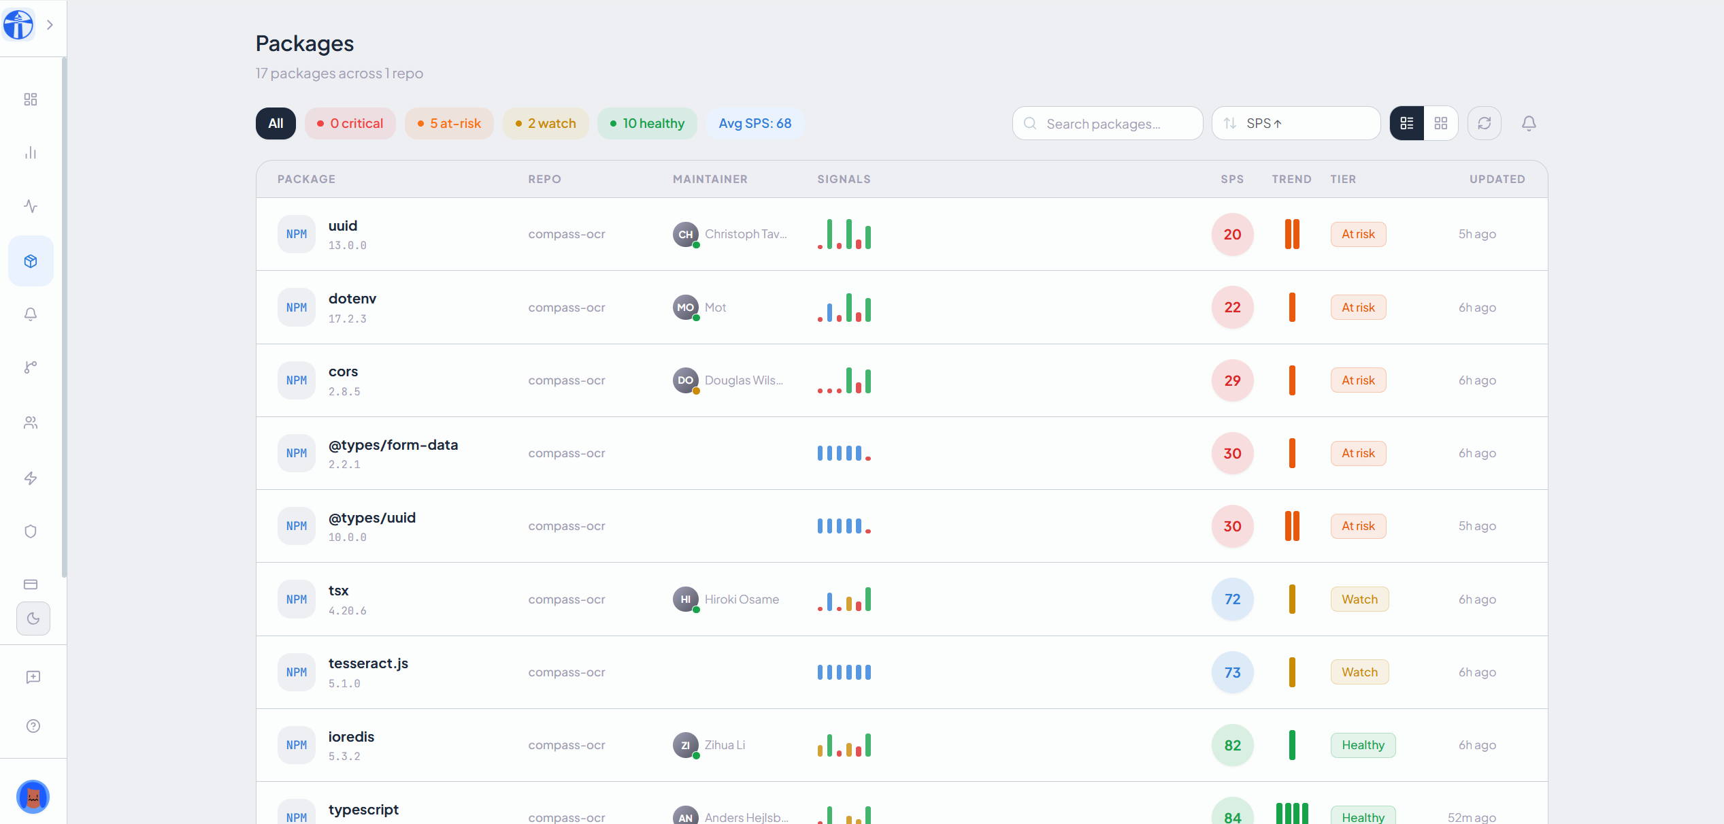Viewport: 1724px width, 824px height.
Task: Click the @types/form-data package name
Action: tap(393, 445)
